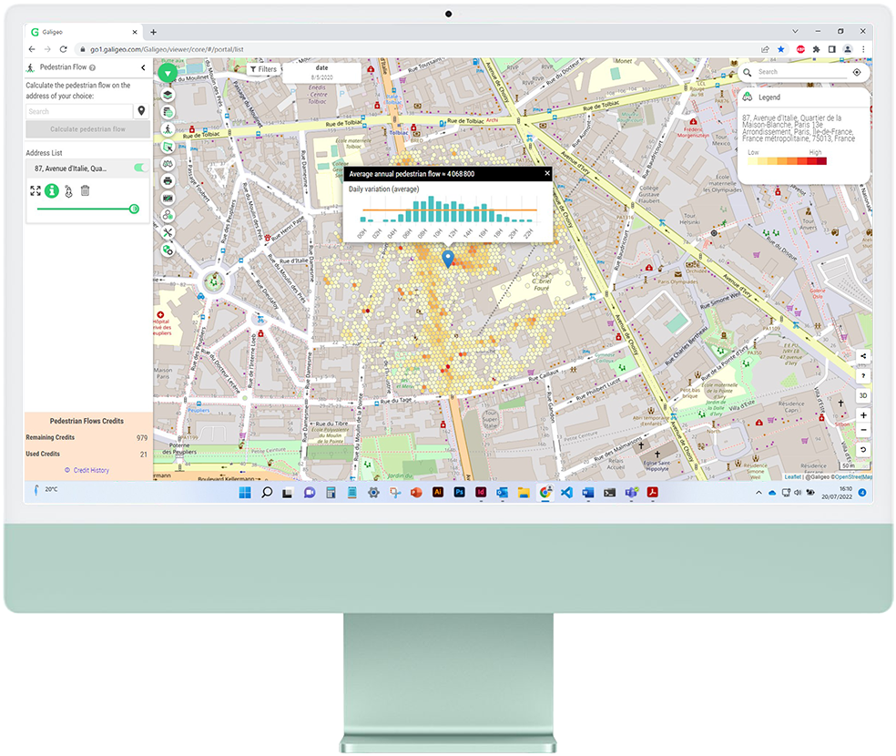896x756 pixels.
Task: Open the tab search dropdown chevron
Action: point(795,32)
